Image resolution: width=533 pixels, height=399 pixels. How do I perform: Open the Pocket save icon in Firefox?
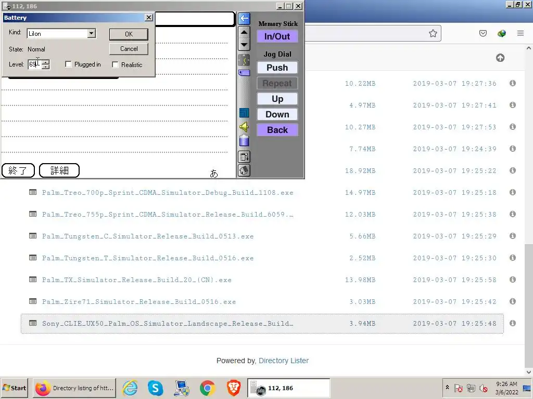[x=483, y=33]
